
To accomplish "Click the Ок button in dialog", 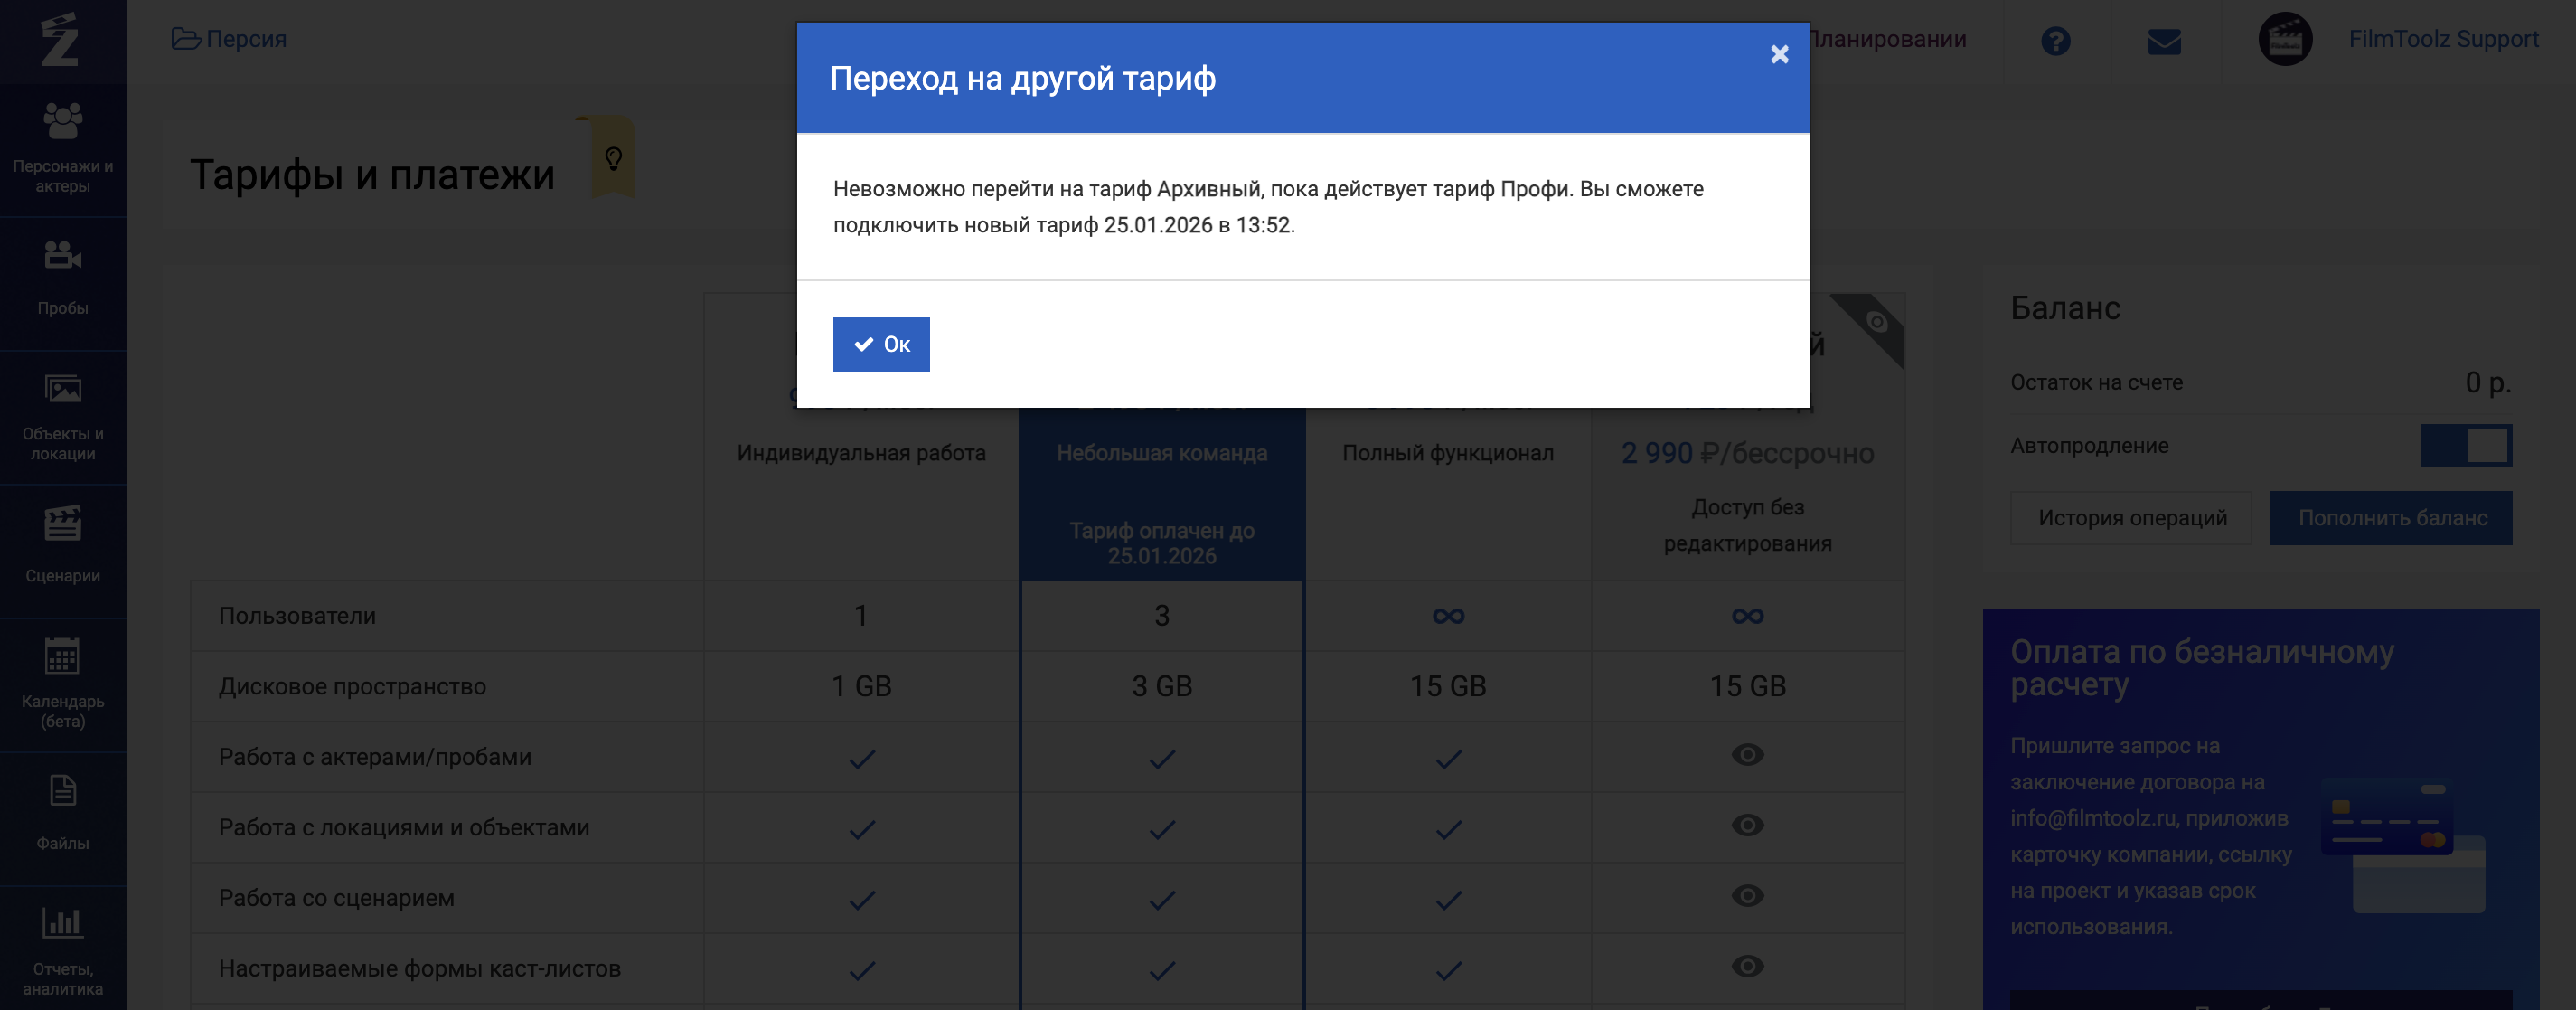I will (x=880, y=344).
